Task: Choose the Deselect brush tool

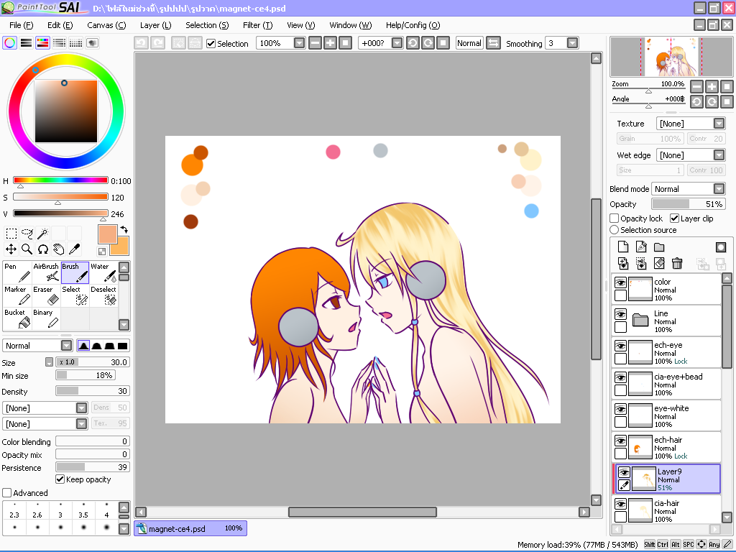Action: tap(103, 295)
